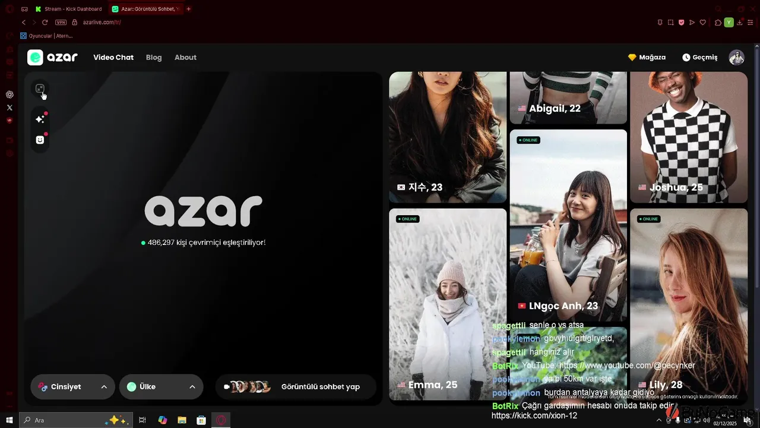Toggle the VPN badge in address bar

(x=61, y=23)
